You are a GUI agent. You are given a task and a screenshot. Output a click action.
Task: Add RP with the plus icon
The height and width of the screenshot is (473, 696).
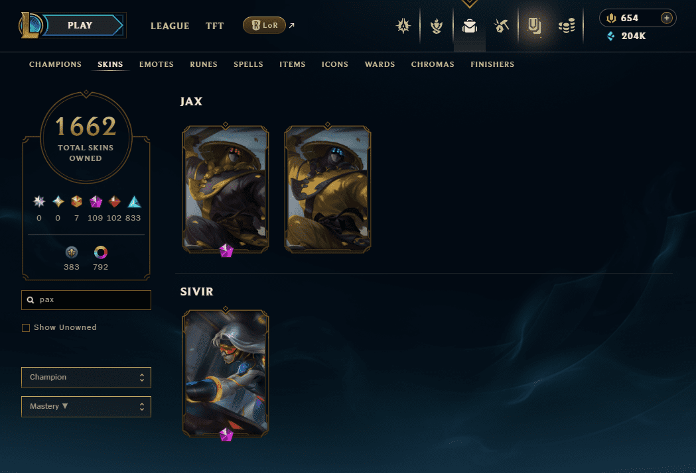pos(666,18)
